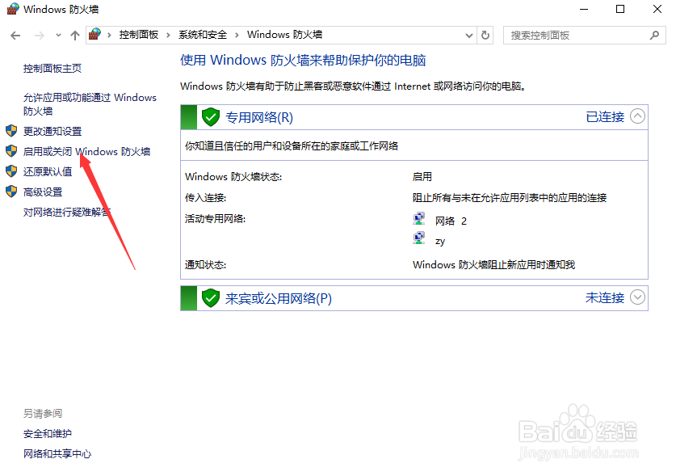Open 高级设置 link
The width and height of the screenshot is (676, 476).
[43, 192]
